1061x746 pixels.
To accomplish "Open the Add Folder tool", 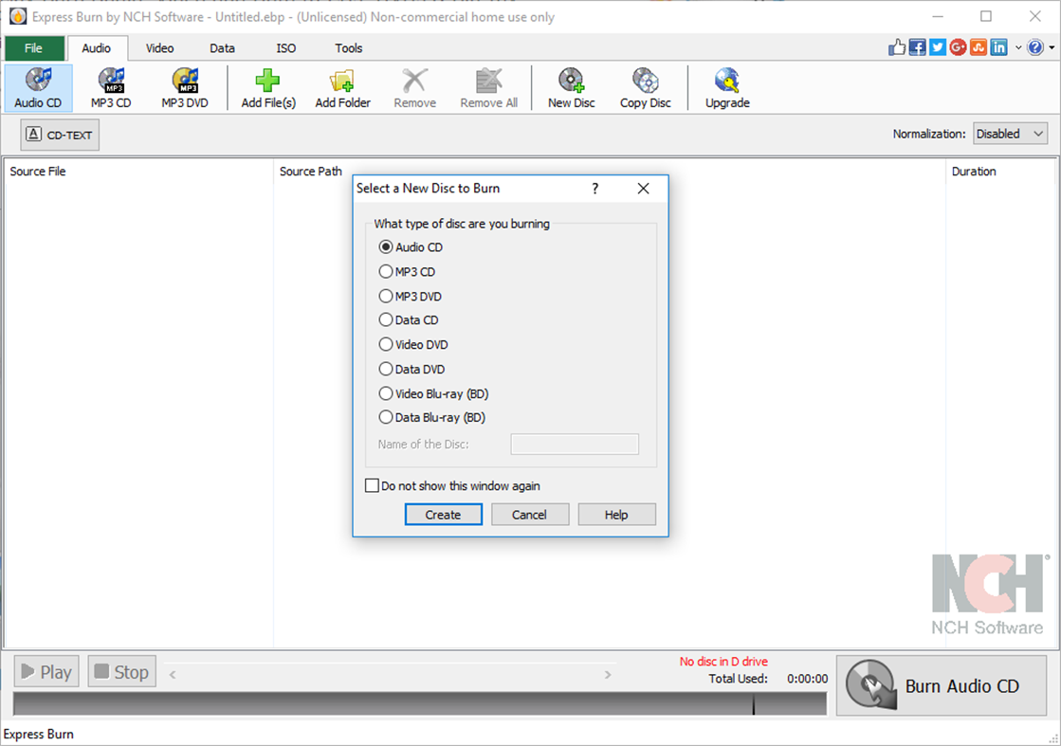I will (342, 87).
